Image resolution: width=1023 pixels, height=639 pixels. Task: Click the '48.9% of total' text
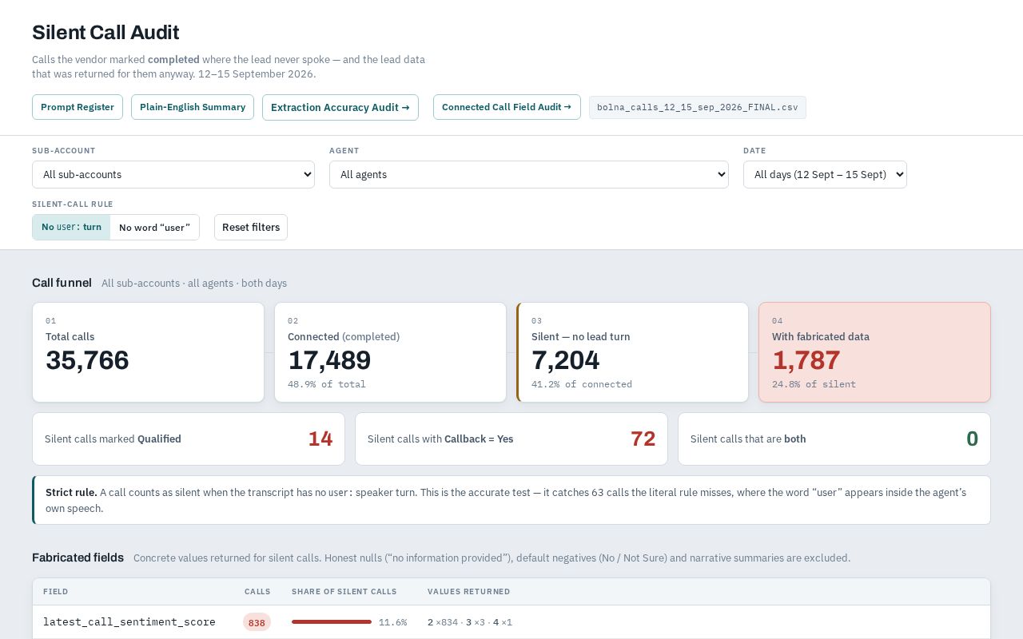tap(327, 384)
